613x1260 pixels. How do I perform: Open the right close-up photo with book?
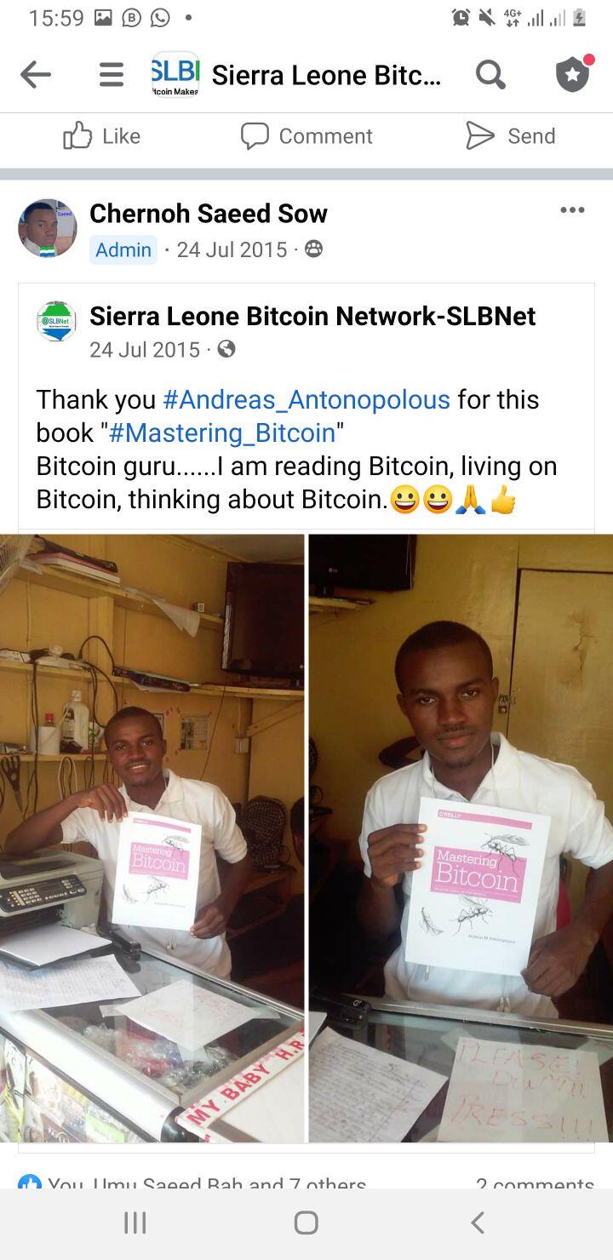pyautogui.click(x=461, y=838)
